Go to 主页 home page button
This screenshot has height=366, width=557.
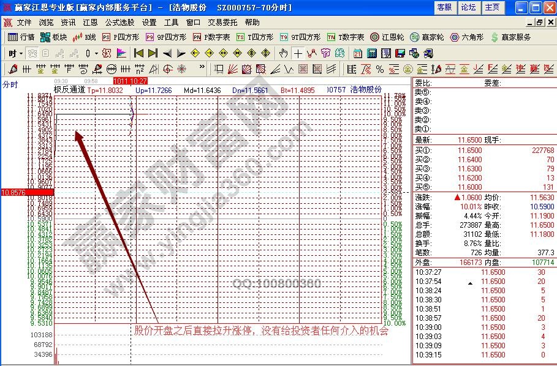(x=492, y=7)
